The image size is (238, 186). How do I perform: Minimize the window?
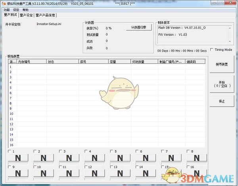[215, 3]
